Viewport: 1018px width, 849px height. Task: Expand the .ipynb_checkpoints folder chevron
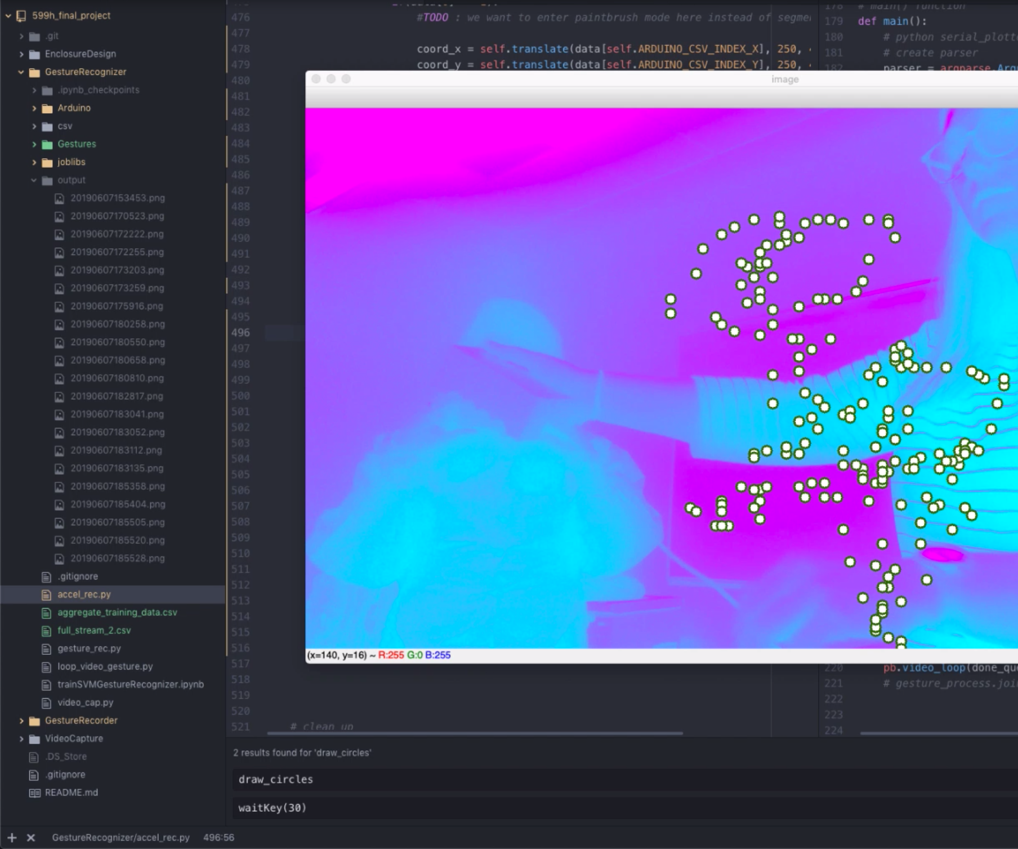(34, 90)
